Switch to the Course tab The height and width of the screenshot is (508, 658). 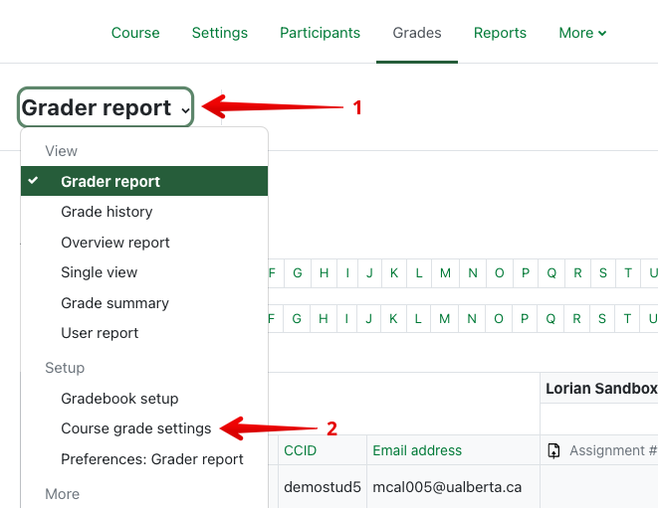[135, 33]
